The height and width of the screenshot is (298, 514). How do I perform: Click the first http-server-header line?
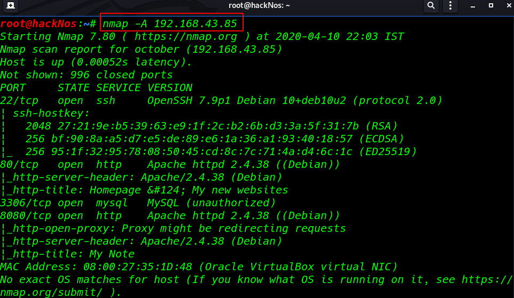coord(141,177)
